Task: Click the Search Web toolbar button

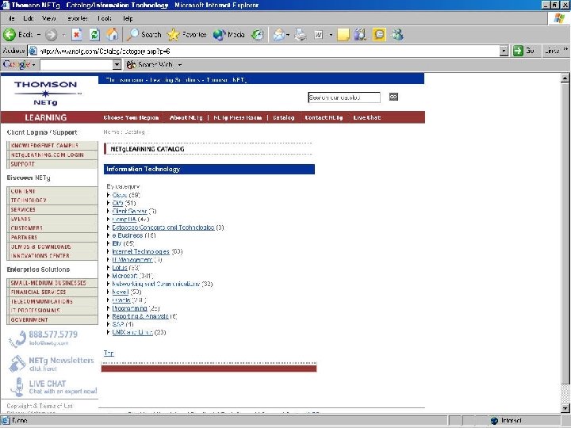Action: (x=149, y=65)
